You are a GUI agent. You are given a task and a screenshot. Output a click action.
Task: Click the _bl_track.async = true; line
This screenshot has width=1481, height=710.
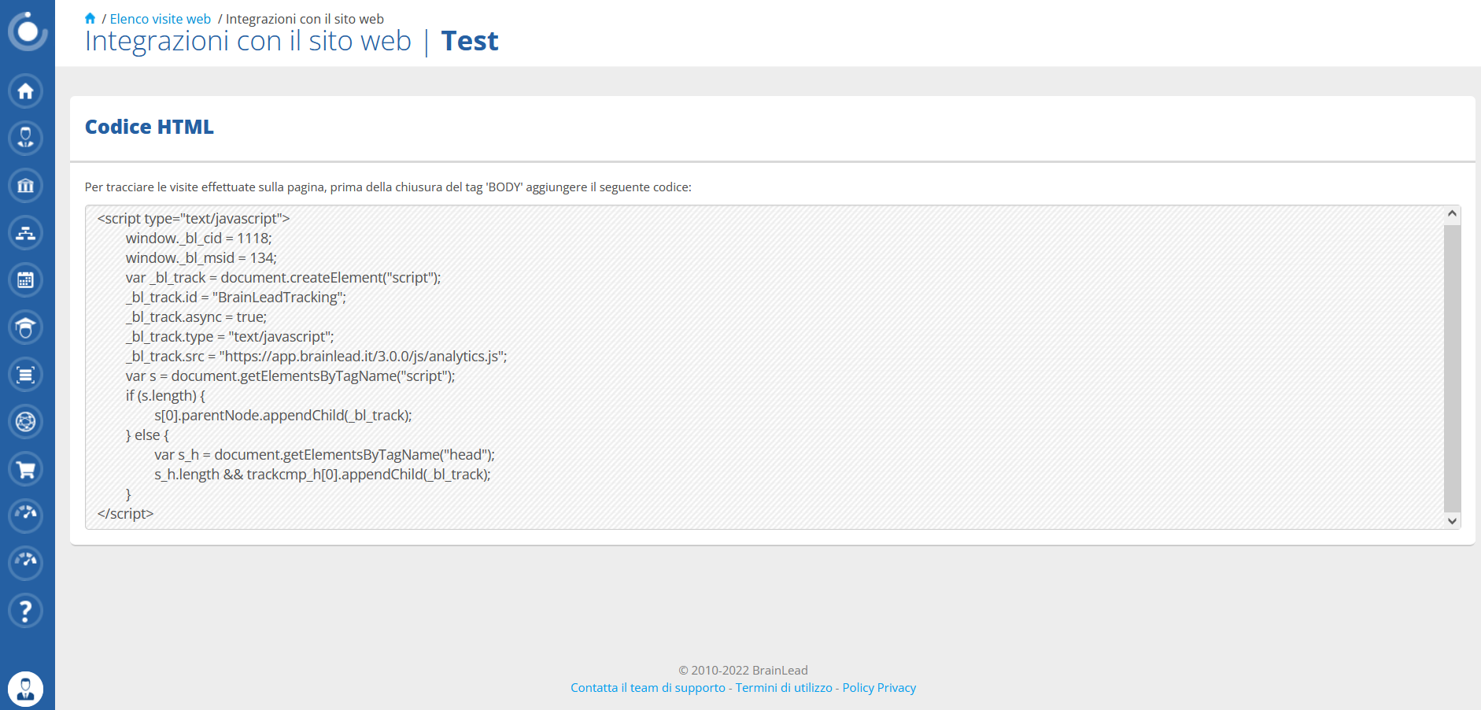coord(197,316)
